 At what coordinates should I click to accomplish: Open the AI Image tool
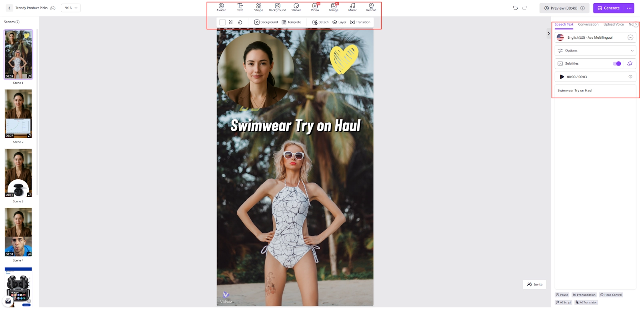coord(334,8)
